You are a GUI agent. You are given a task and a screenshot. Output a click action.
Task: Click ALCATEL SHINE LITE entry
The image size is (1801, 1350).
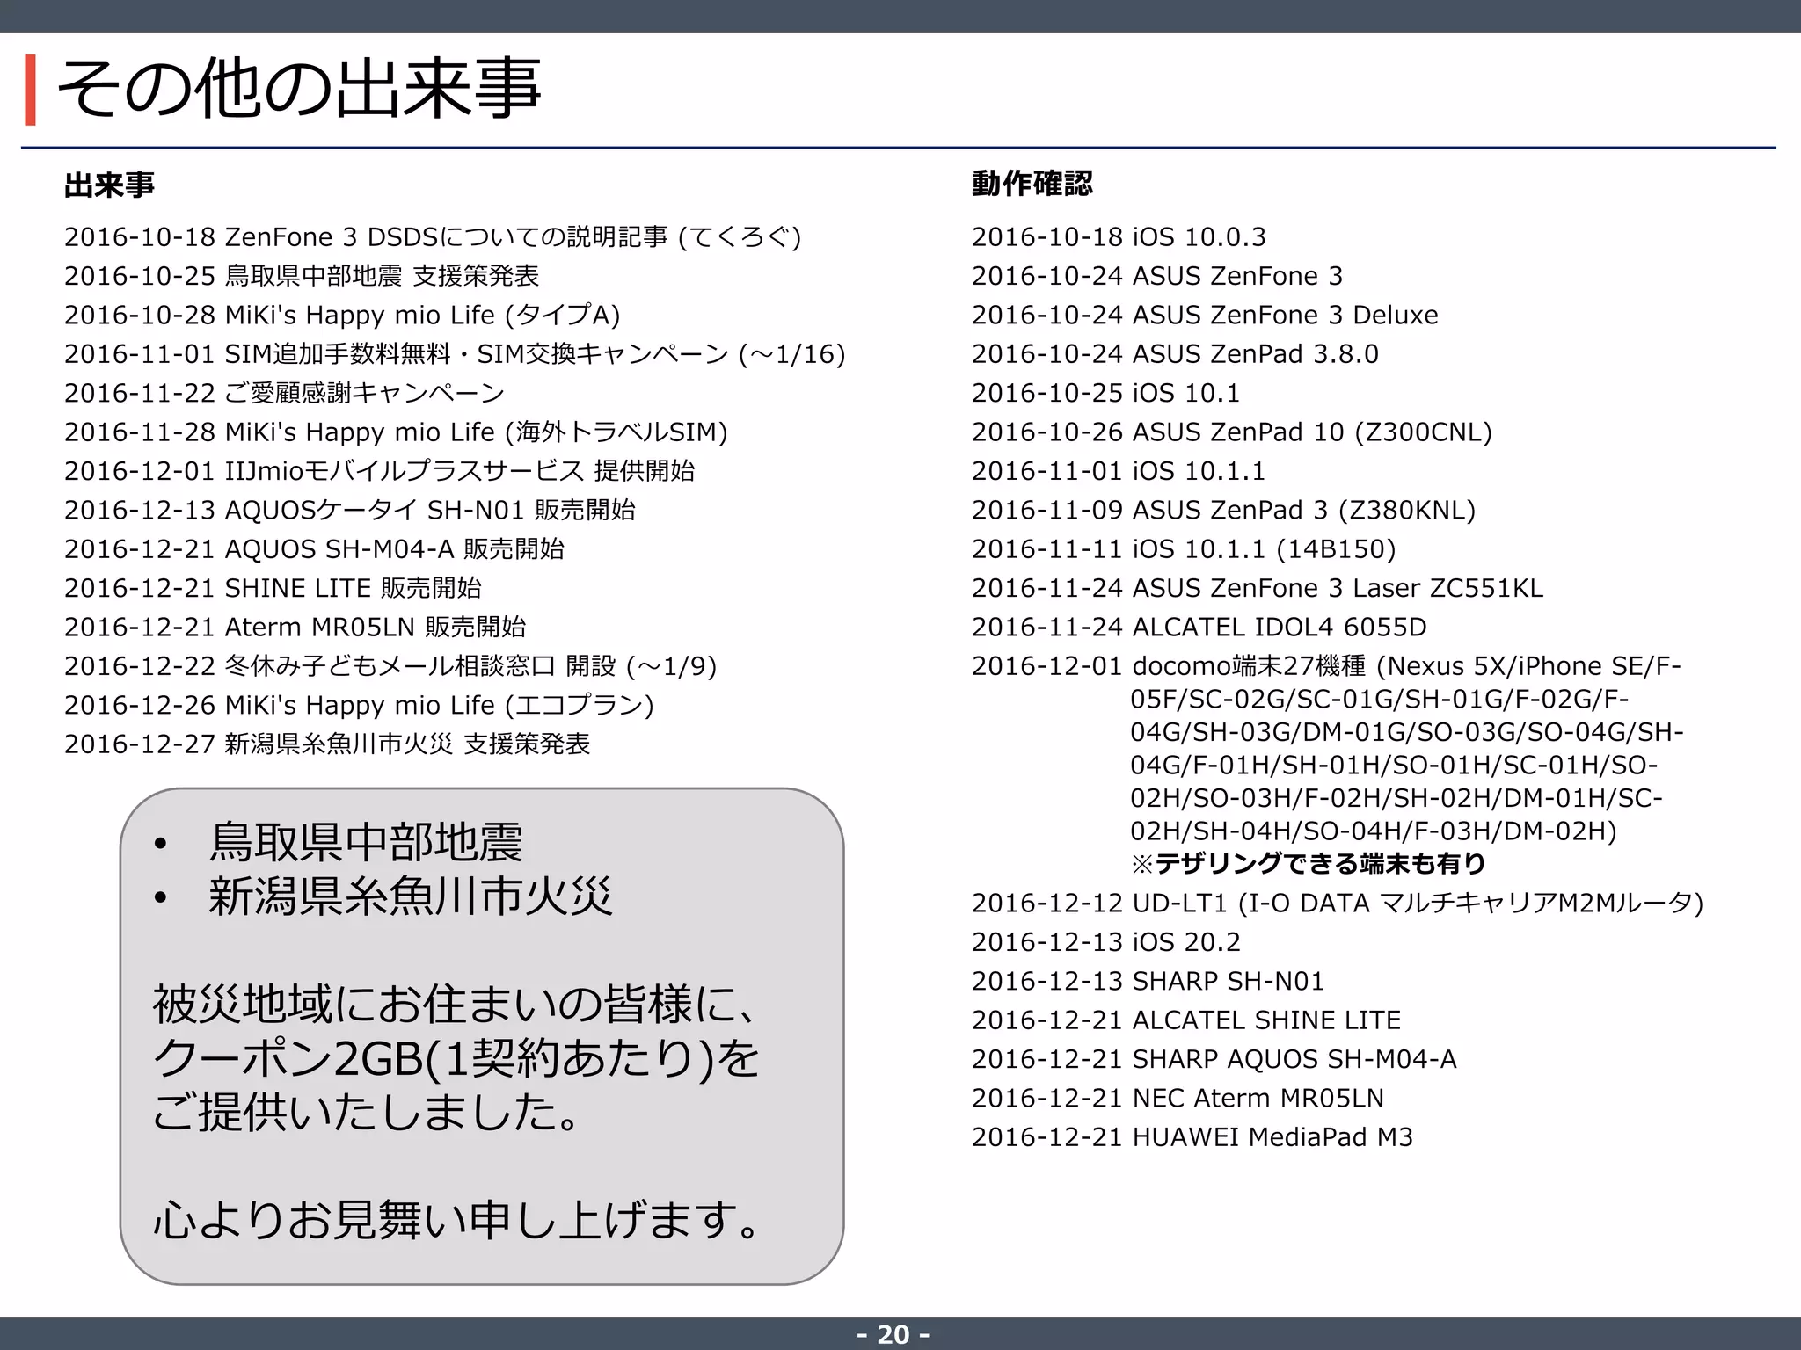click(1186, 1020)
